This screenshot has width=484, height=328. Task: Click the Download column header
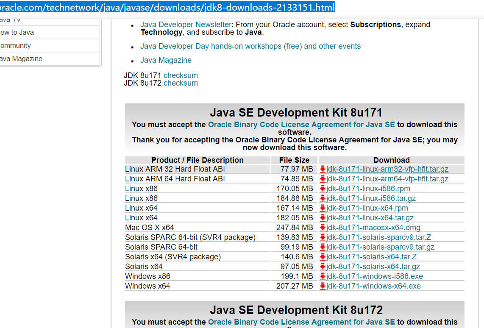click(x=392, y=160)
